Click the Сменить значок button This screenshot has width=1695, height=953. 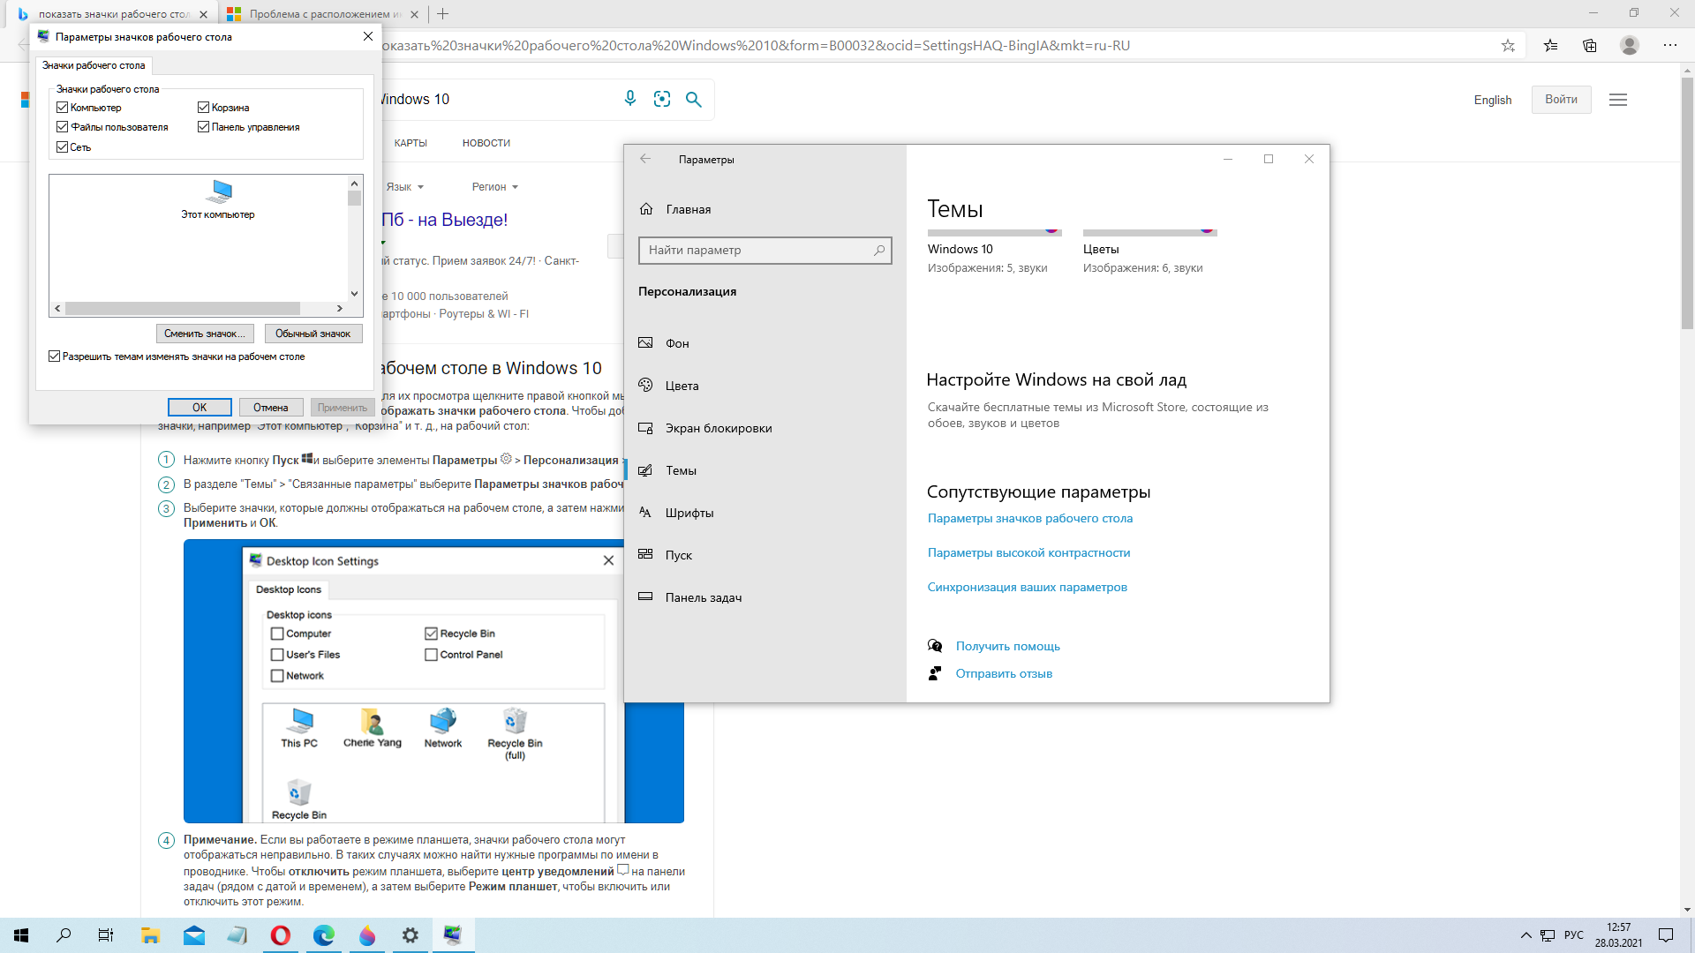coord(206,334)
